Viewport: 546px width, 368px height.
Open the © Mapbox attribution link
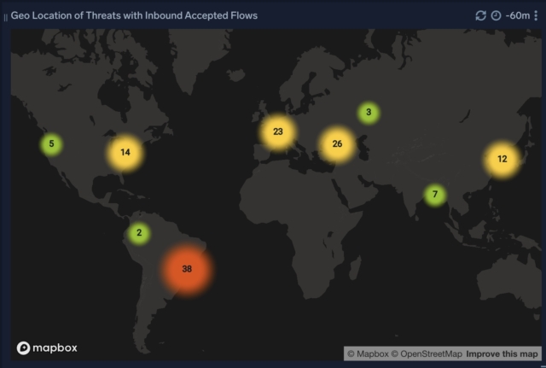(368, 354)
